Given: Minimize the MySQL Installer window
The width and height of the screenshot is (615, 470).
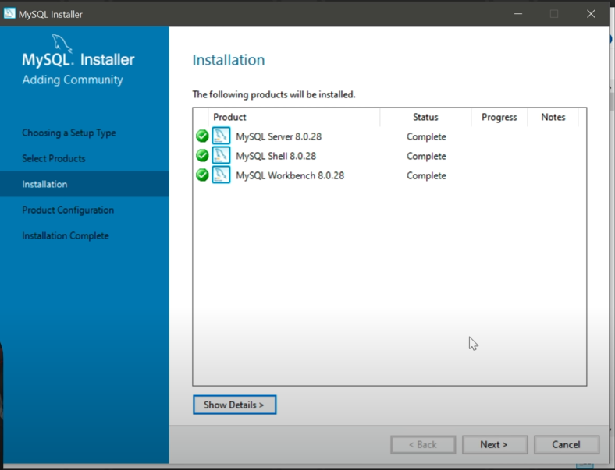Looking at the screenshot, I should point(518,14).
